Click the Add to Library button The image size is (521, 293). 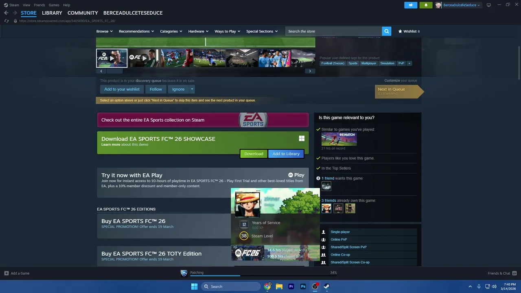(286, 154)
